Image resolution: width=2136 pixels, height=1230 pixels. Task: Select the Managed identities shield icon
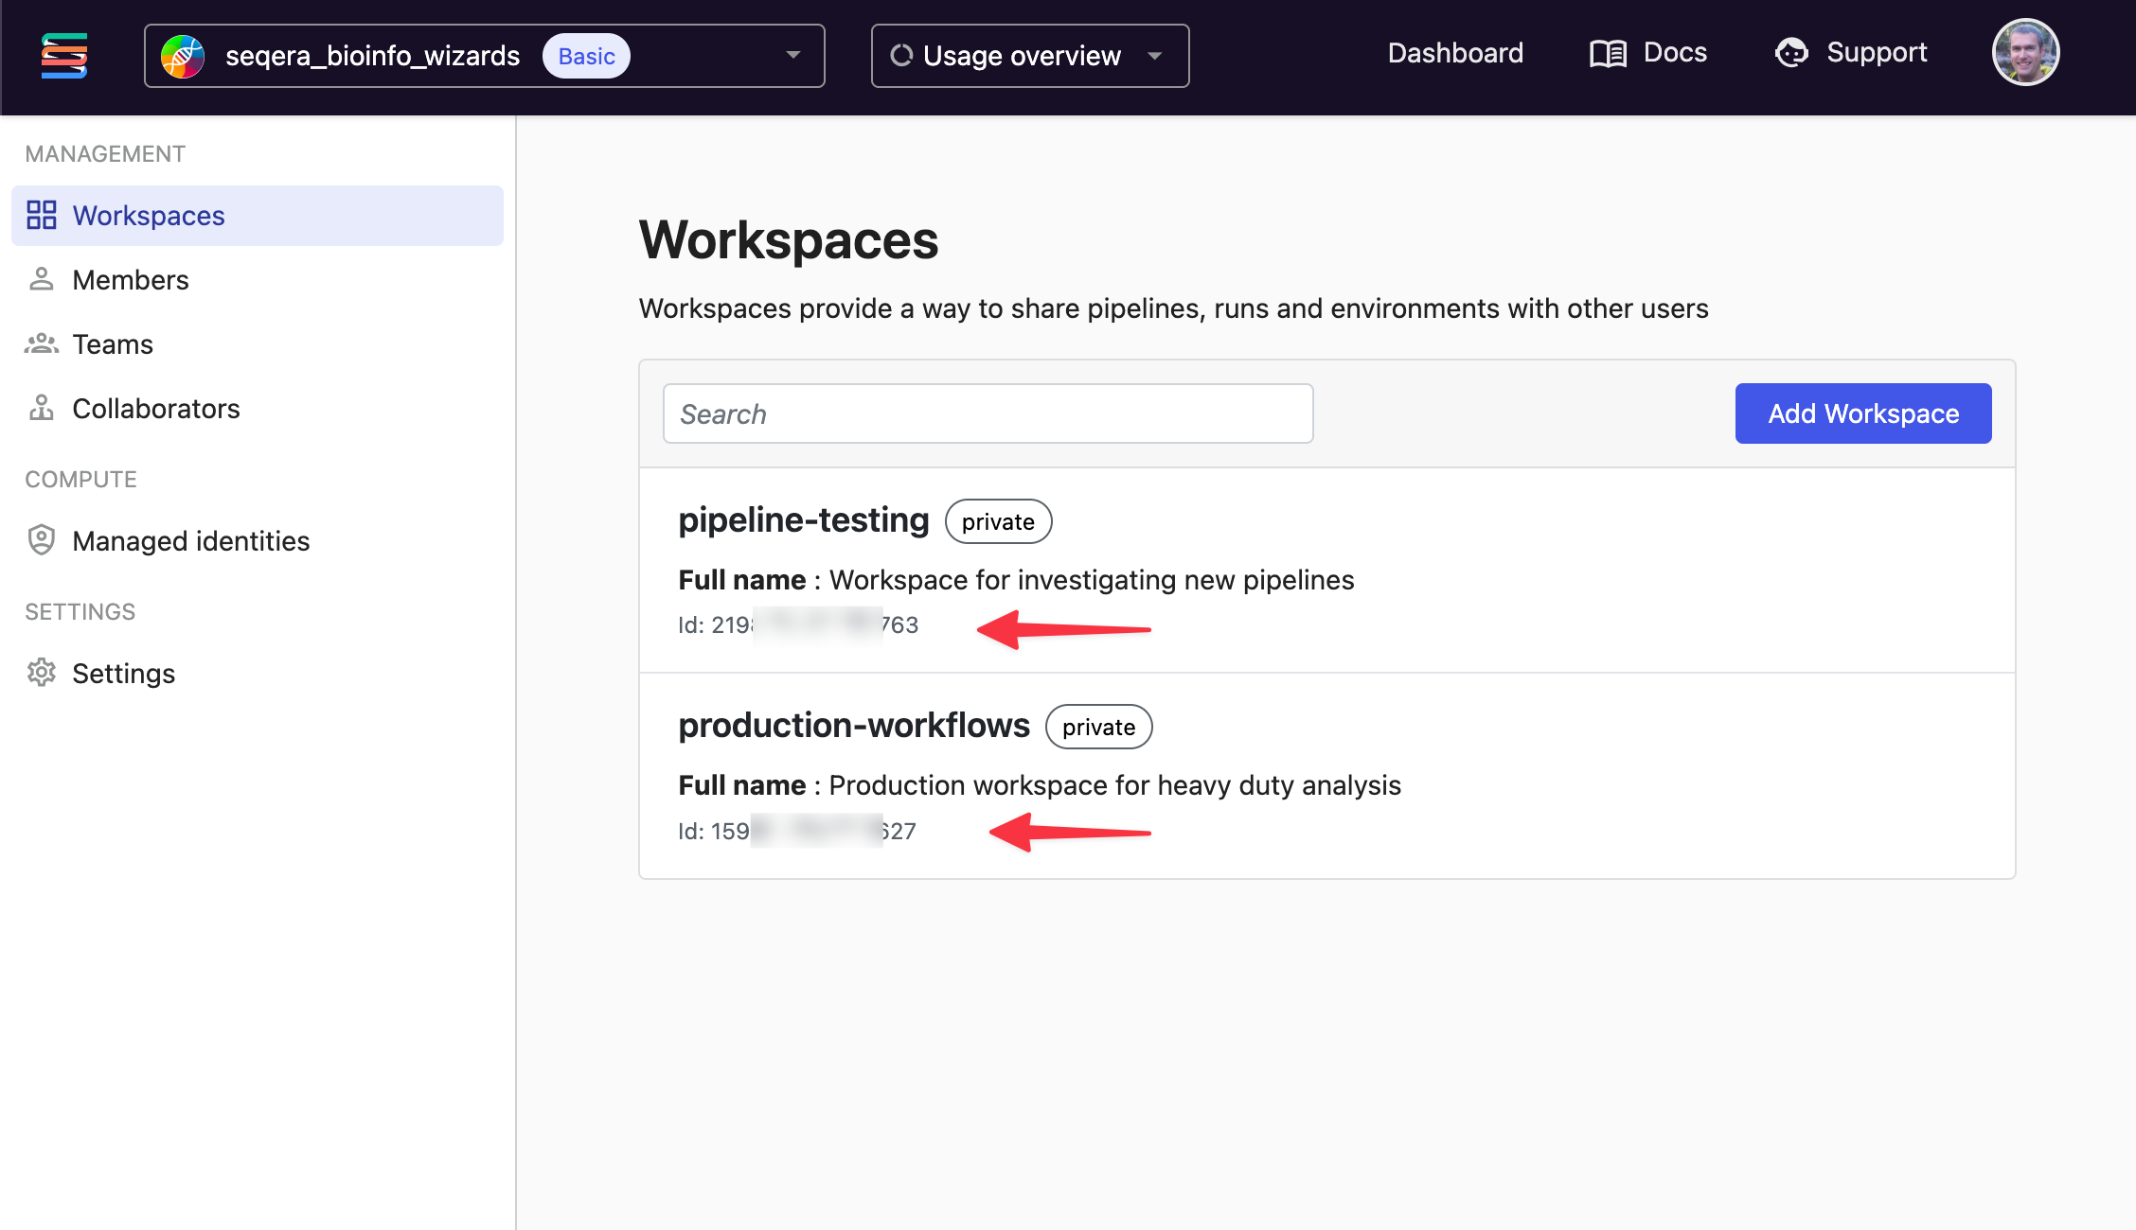pyautogui.click(x=42, y=540)
